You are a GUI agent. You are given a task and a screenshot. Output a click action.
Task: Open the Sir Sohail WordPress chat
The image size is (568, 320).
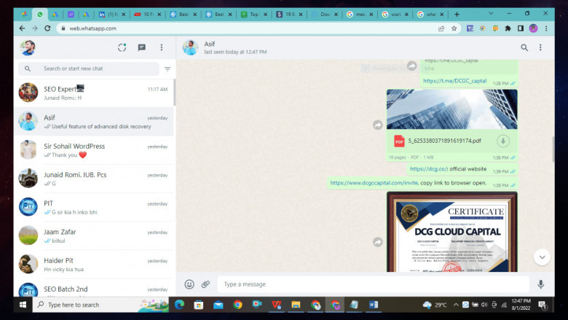click(x=93, y=150)
